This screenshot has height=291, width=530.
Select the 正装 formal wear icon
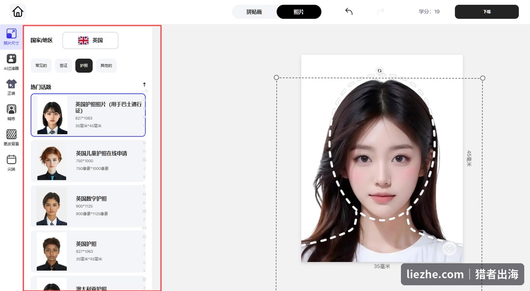click(11, 87)
